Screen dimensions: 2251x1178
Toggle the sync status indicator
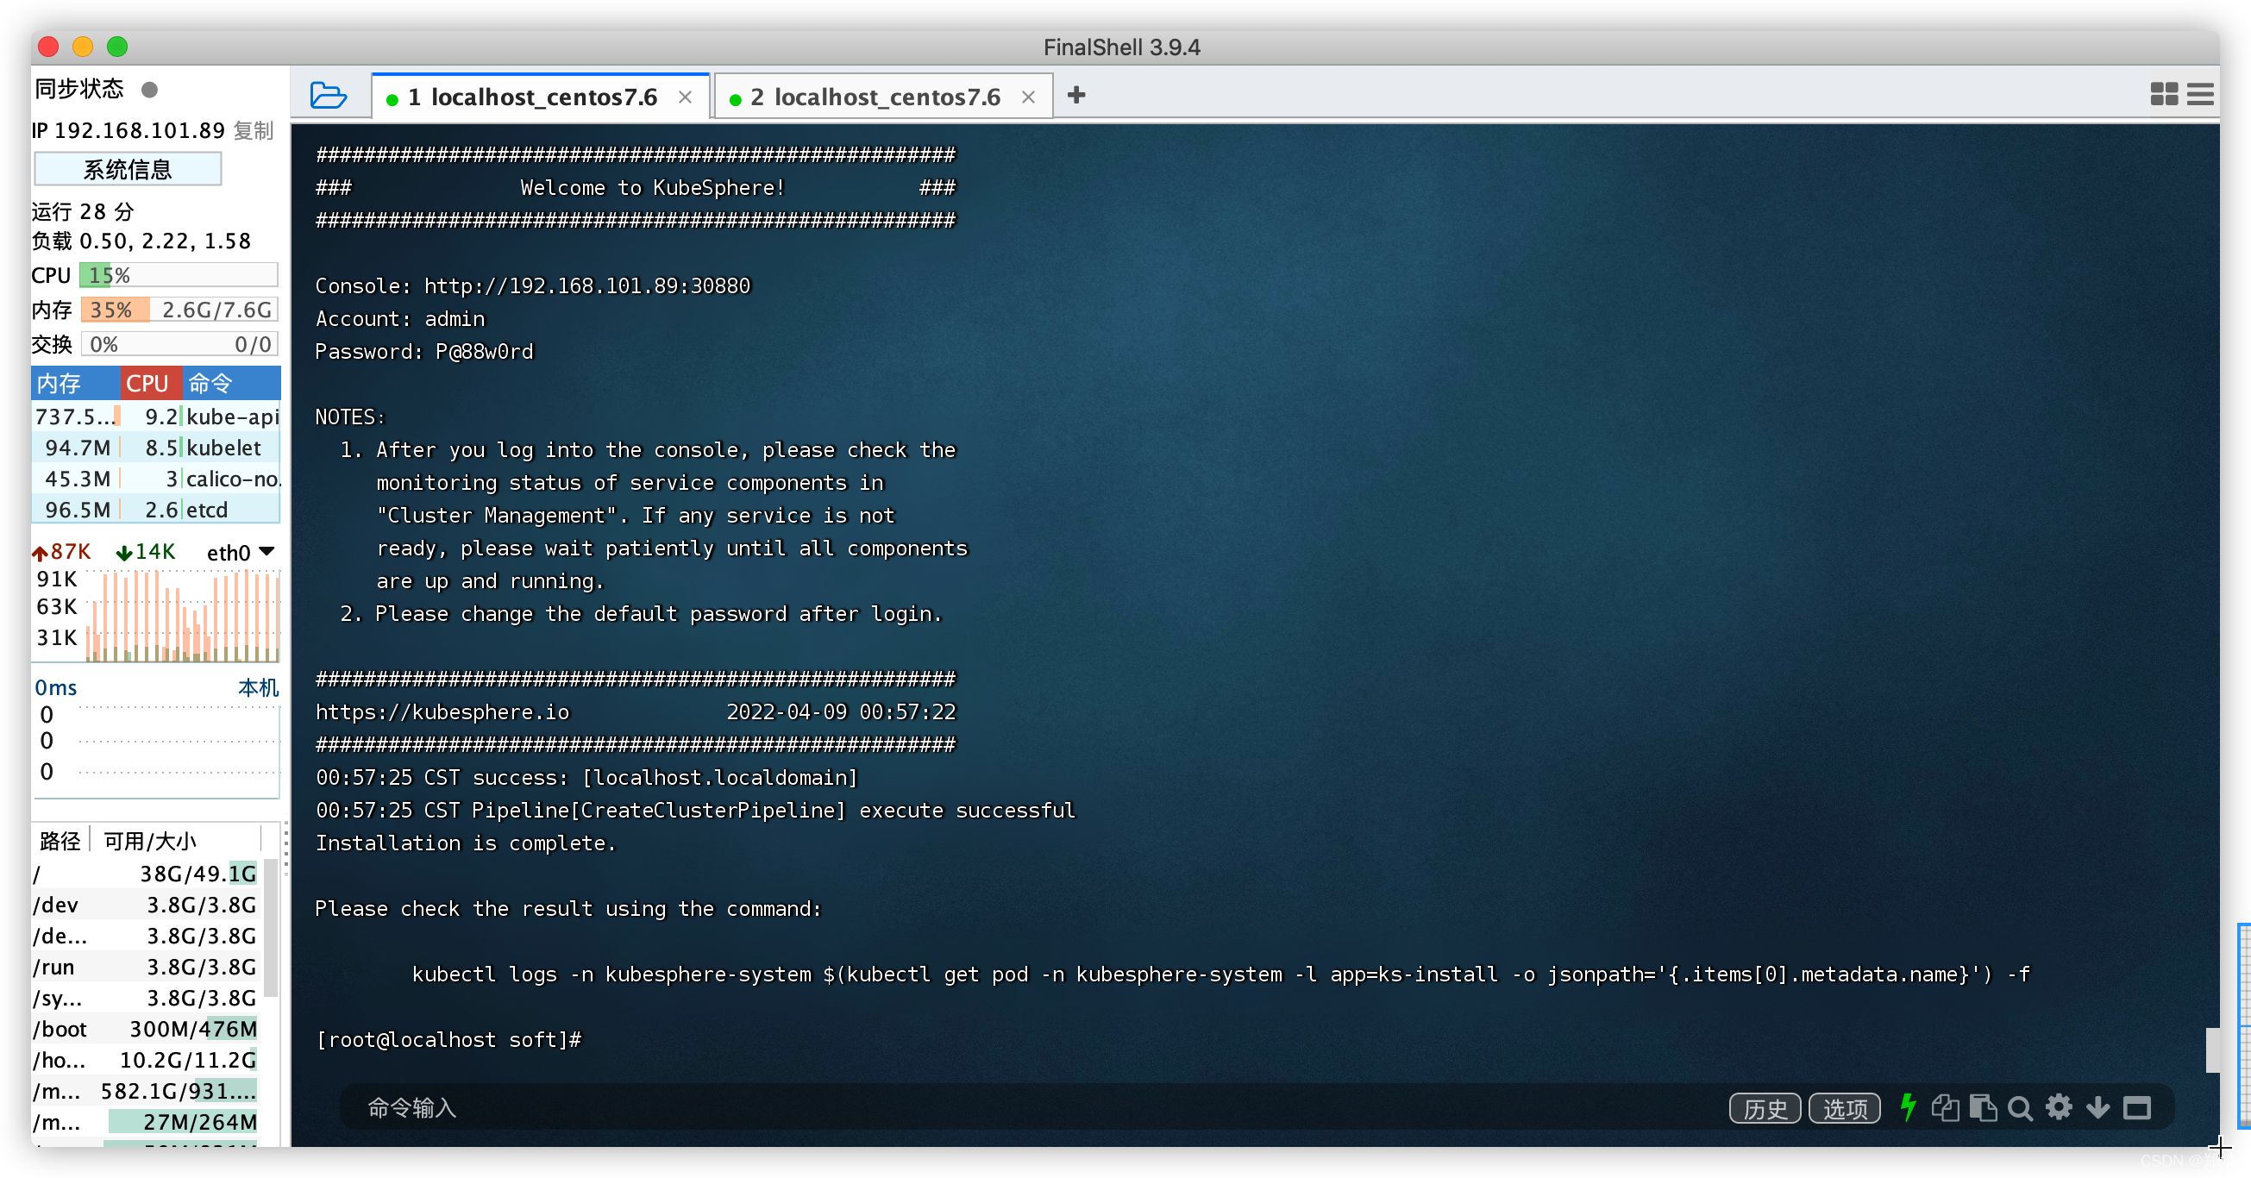tap(149, 89)
